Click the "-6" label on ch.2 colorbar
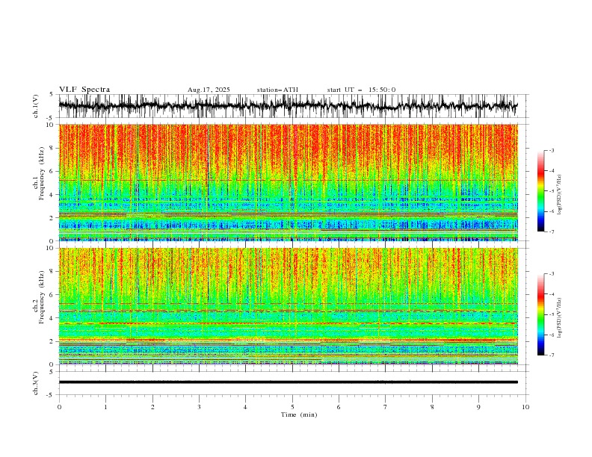Viewport: 592px width, 457px height. tap(552, 335)
